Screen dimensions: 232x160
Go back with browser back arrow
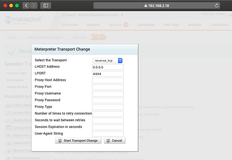pos(26,6)
